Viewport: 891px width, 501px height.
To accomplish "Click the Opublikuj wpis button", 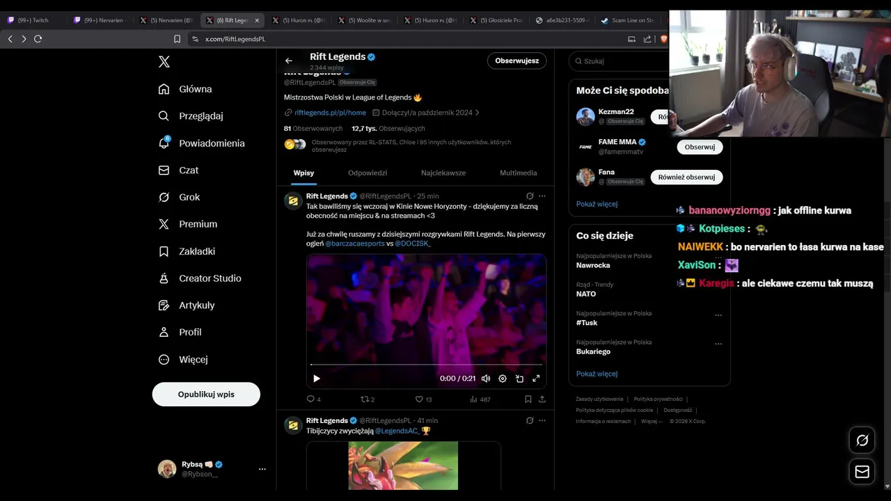I will 206,394.
